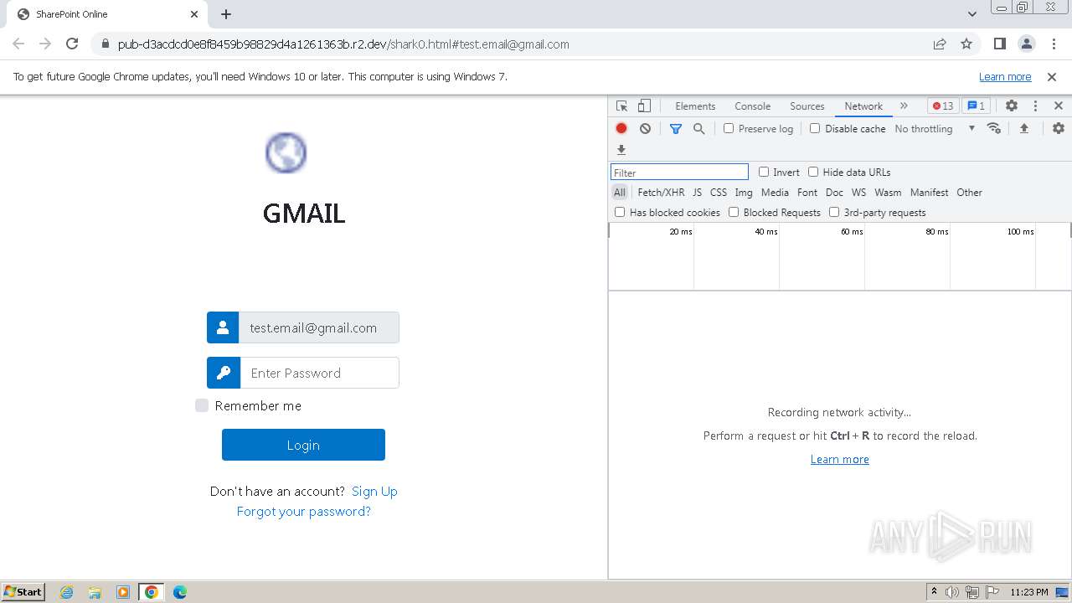Select the inspect element picker icon
Viewport: 1072px width, 603px height.
coord(621,106)
